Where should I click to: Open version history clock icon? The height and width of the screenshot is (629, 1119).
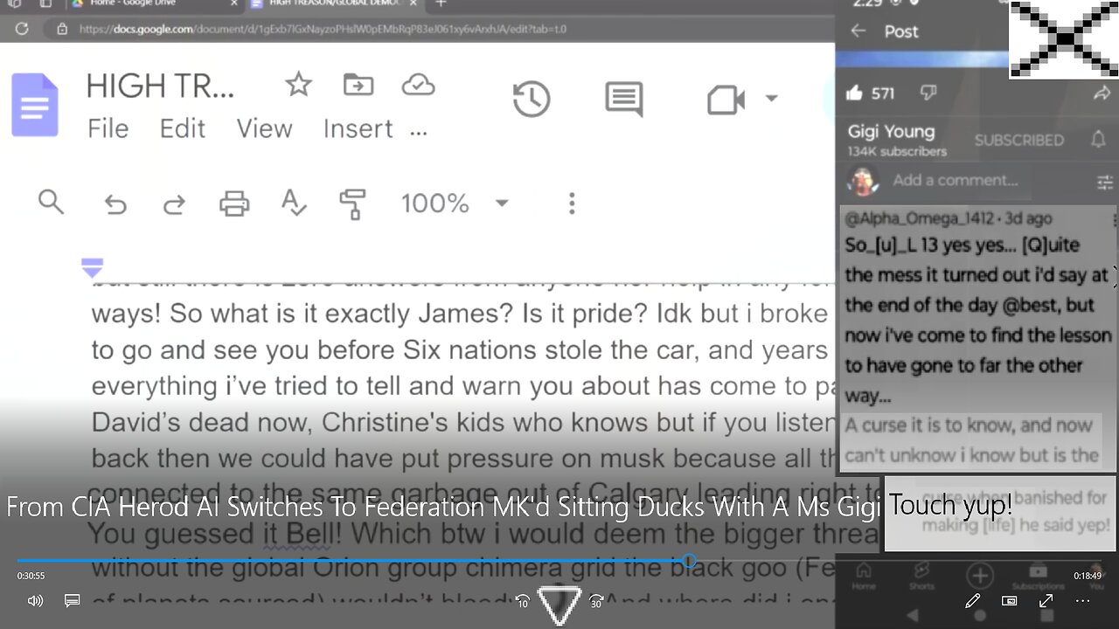tap(531, 100)
